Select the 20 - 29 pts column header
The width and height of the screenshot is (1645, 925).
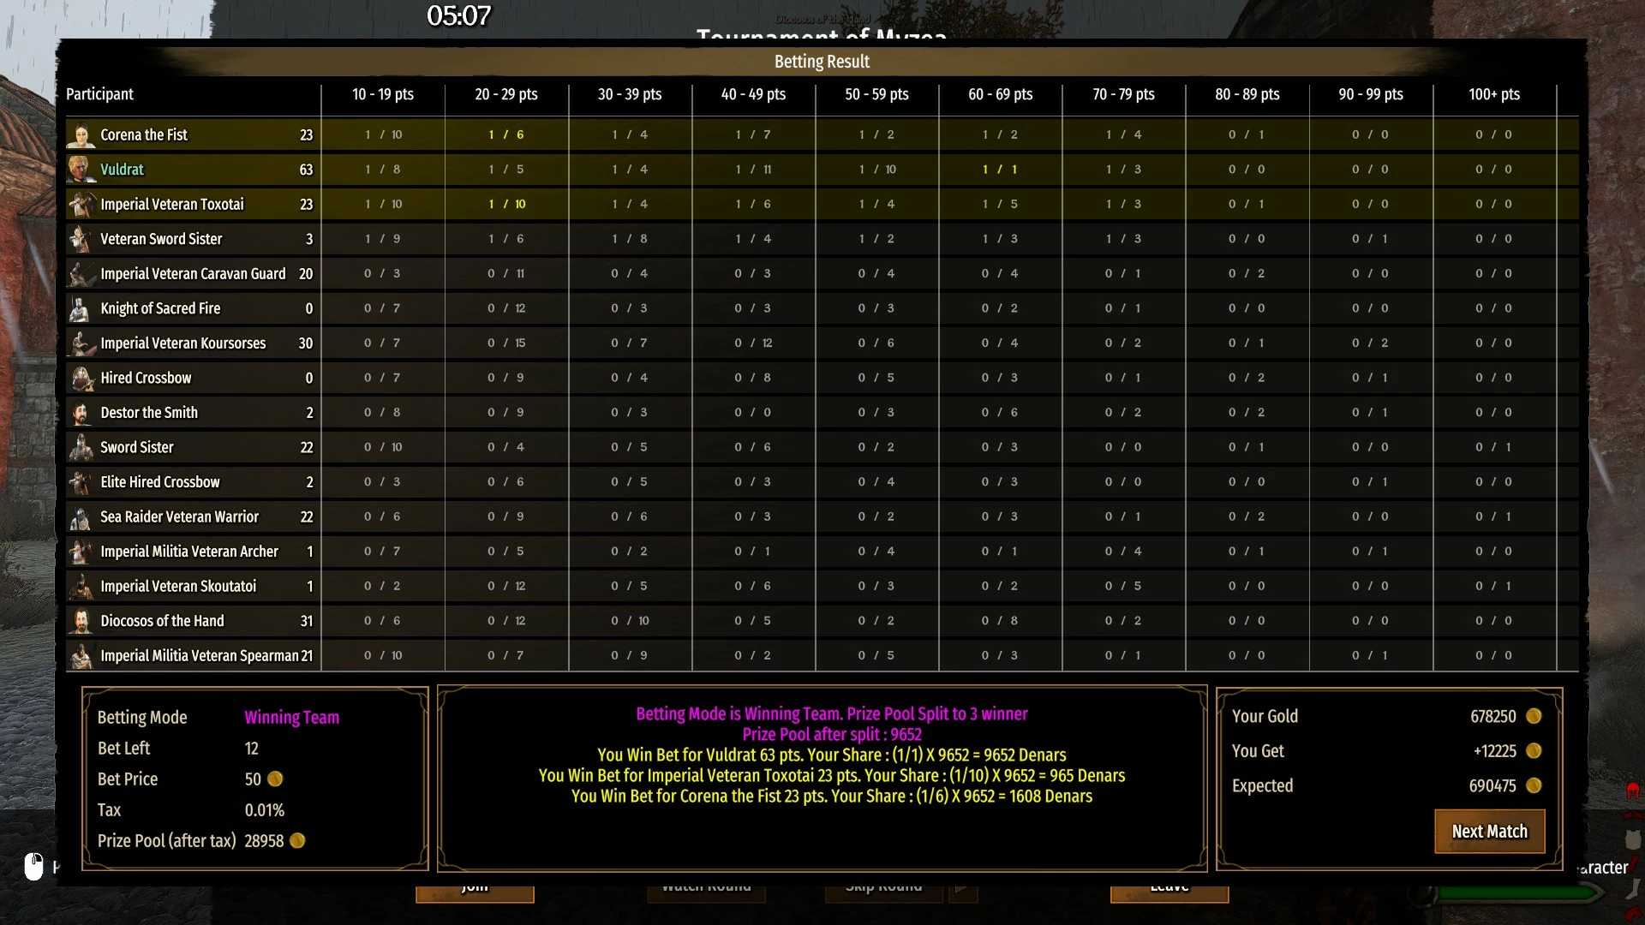point(506,94)
